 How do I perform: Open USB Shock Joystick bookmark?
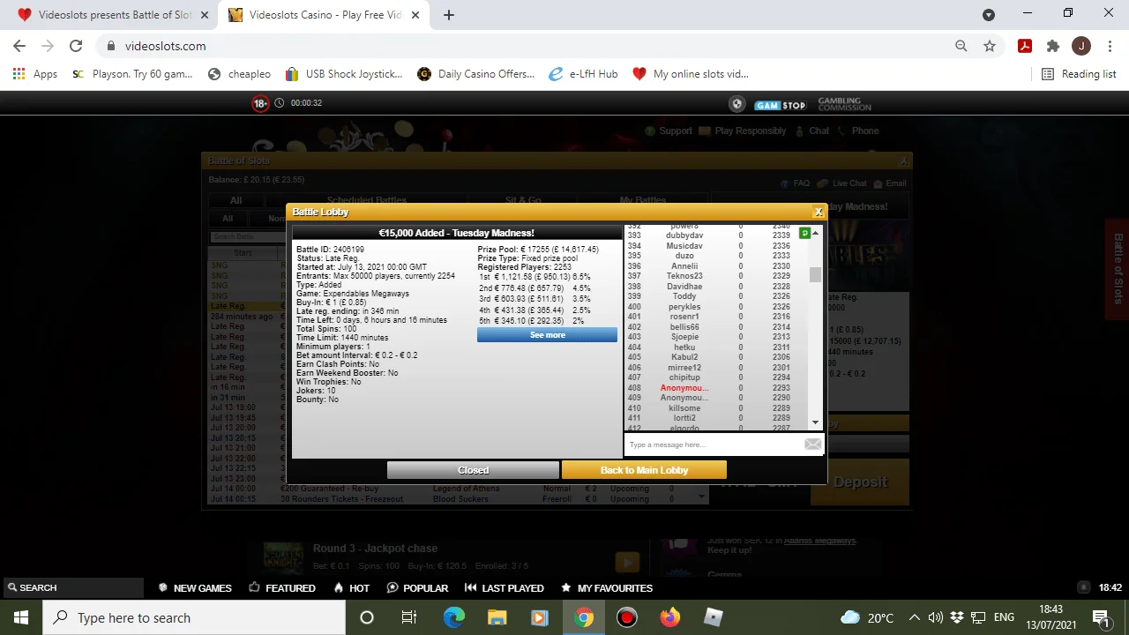click(x=344, y=74)
